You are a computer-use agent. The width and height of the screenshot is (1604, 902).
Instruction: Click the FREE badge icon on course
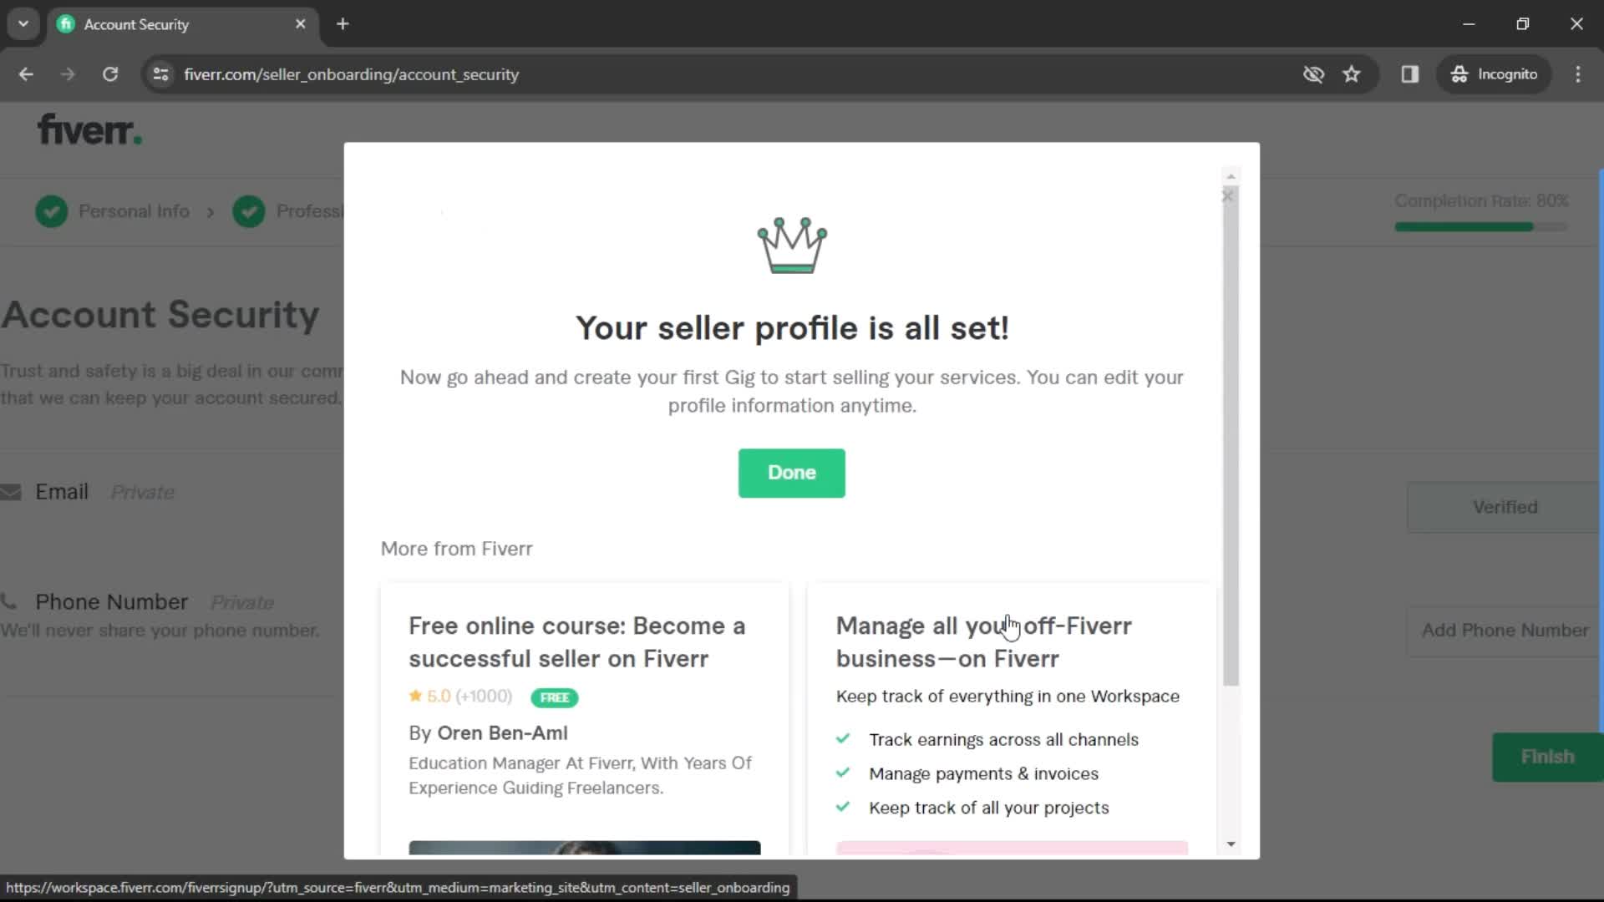[x=554, y=695]
